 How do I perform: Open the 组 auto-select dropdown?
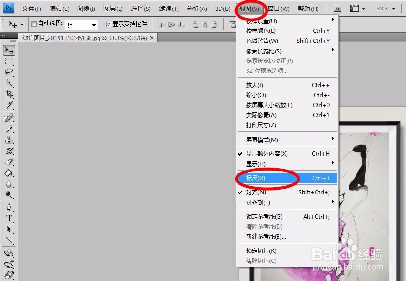[81, 25]
